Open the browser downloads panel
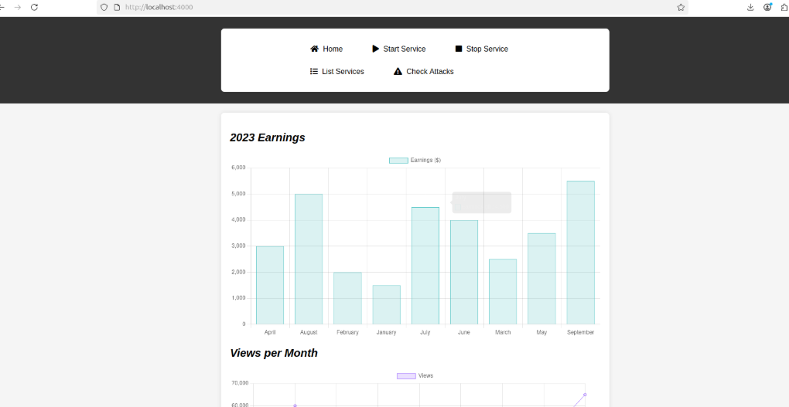This screenshot has height=407, width=789. (x=750, y=7)
